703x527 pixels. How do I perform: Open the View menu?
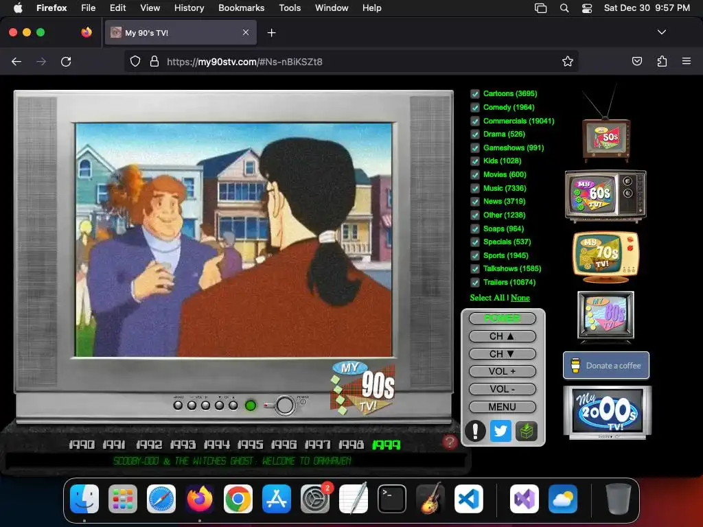coord(150,8)
